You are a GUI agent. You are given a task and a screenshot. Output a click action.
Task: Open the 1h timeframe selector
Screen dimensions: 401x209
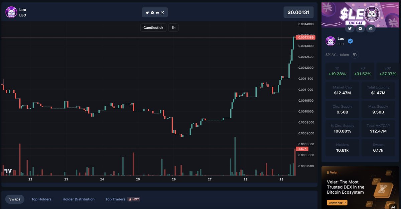click(173, 28)
